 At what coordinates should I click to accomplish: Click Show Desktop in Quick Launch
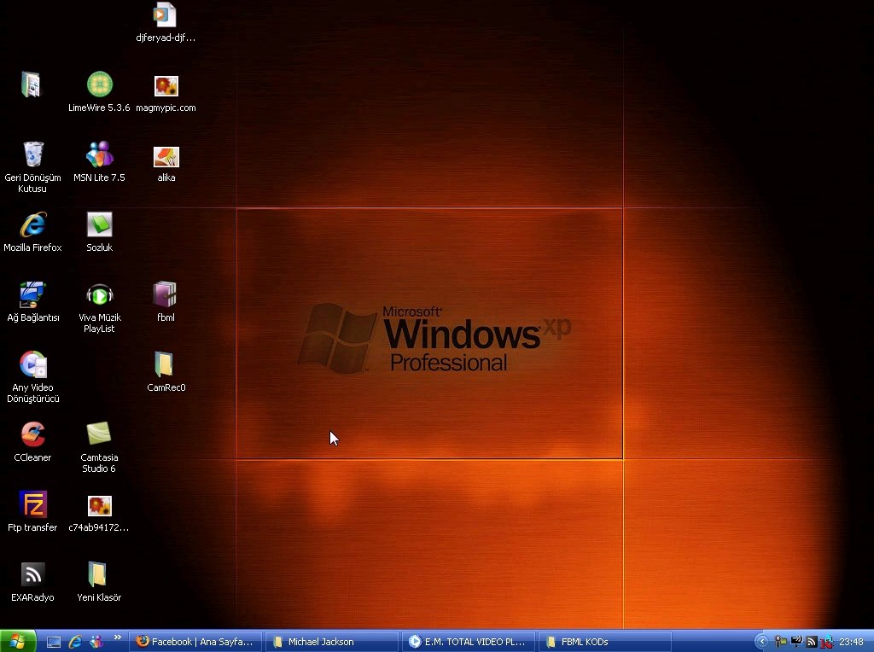[x=53, y=642]
